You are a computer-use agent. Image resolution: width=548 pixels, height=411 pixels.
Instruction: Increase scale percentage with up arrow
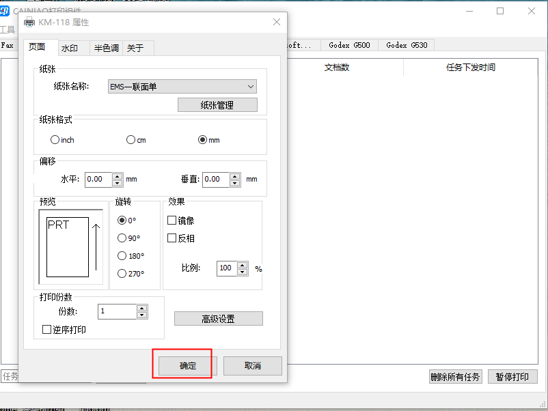point(242,265)
